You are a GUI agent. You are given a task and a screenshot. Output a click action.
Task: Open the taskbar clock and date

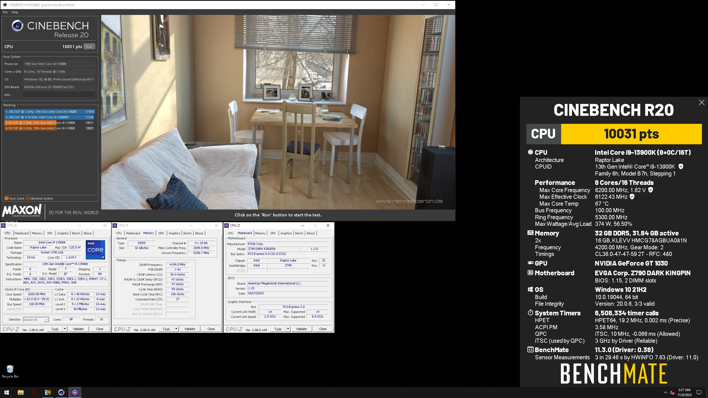tap(684, 392)
